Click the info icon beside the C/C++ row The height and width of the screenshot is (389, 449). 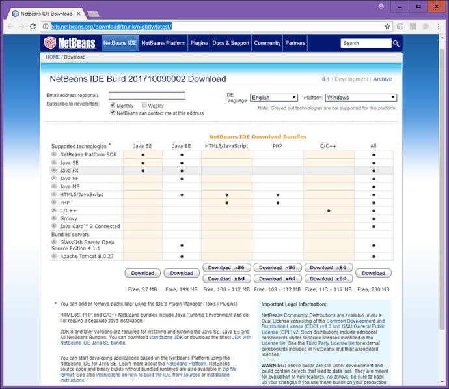pos(54,210)
